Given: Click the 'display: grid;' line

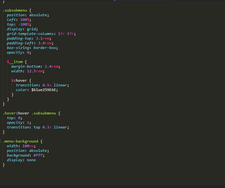Looking at the screenshot, I should [22, 29].
